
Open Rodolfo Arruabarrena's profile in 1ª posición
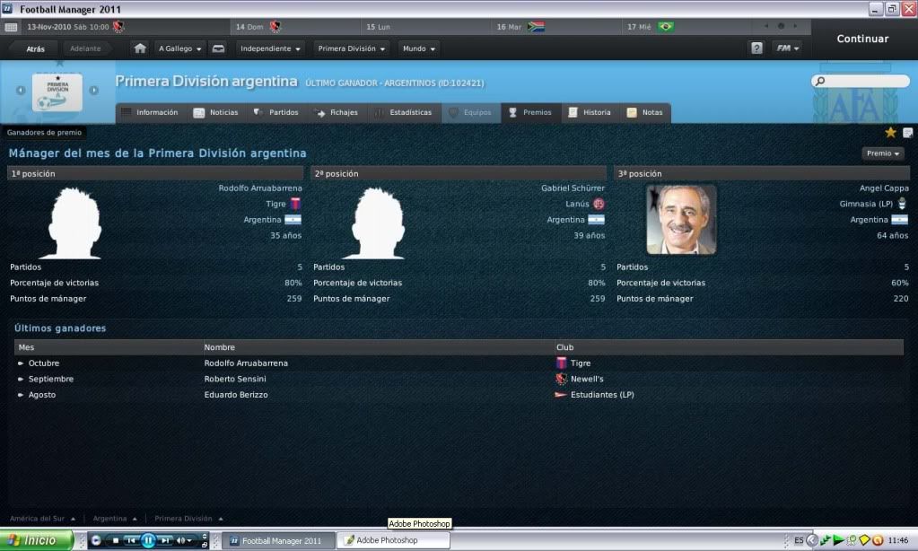(260, 188)
